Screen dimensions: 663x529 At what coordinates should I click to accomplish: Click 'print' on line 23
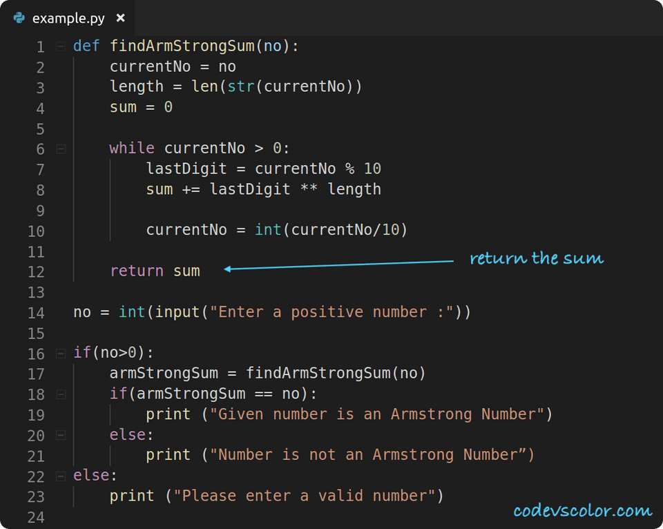(x=132, y=496)
